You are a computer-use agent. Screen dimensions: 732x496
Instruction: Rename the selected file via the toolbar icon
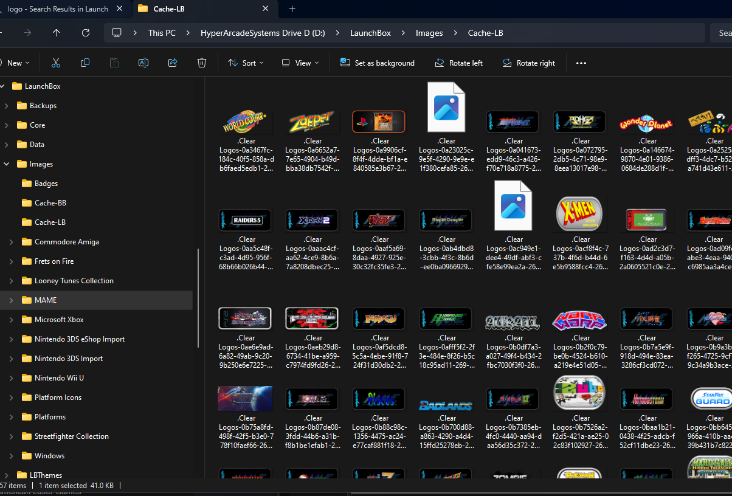click(143, 63)
